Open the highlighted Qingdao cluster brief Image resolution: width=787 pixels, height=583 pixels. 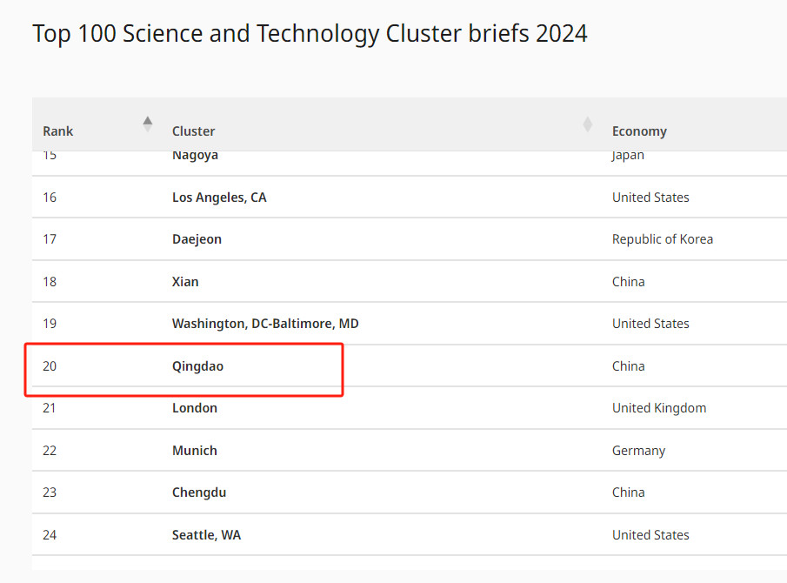[197, 366]
